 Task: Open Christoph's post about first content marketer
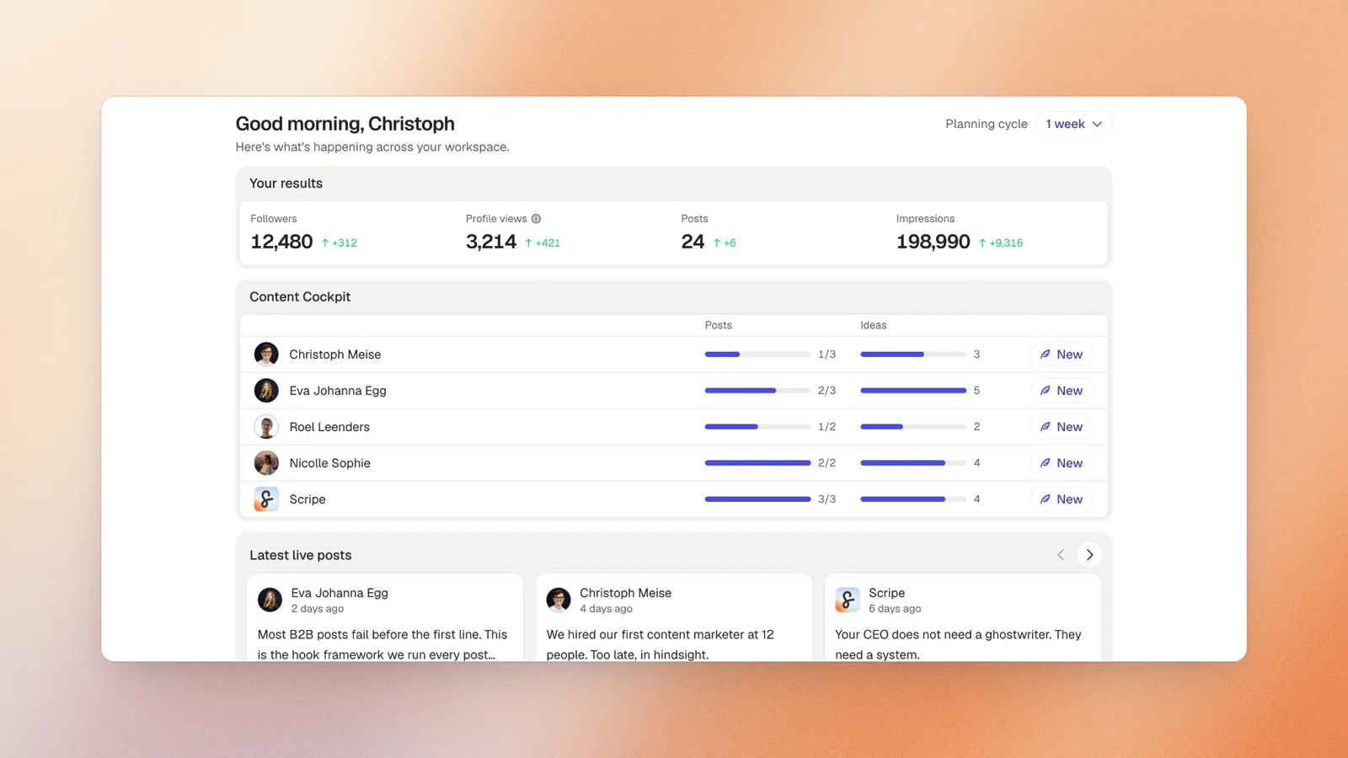pyautogui.click(x=674, y=618)
